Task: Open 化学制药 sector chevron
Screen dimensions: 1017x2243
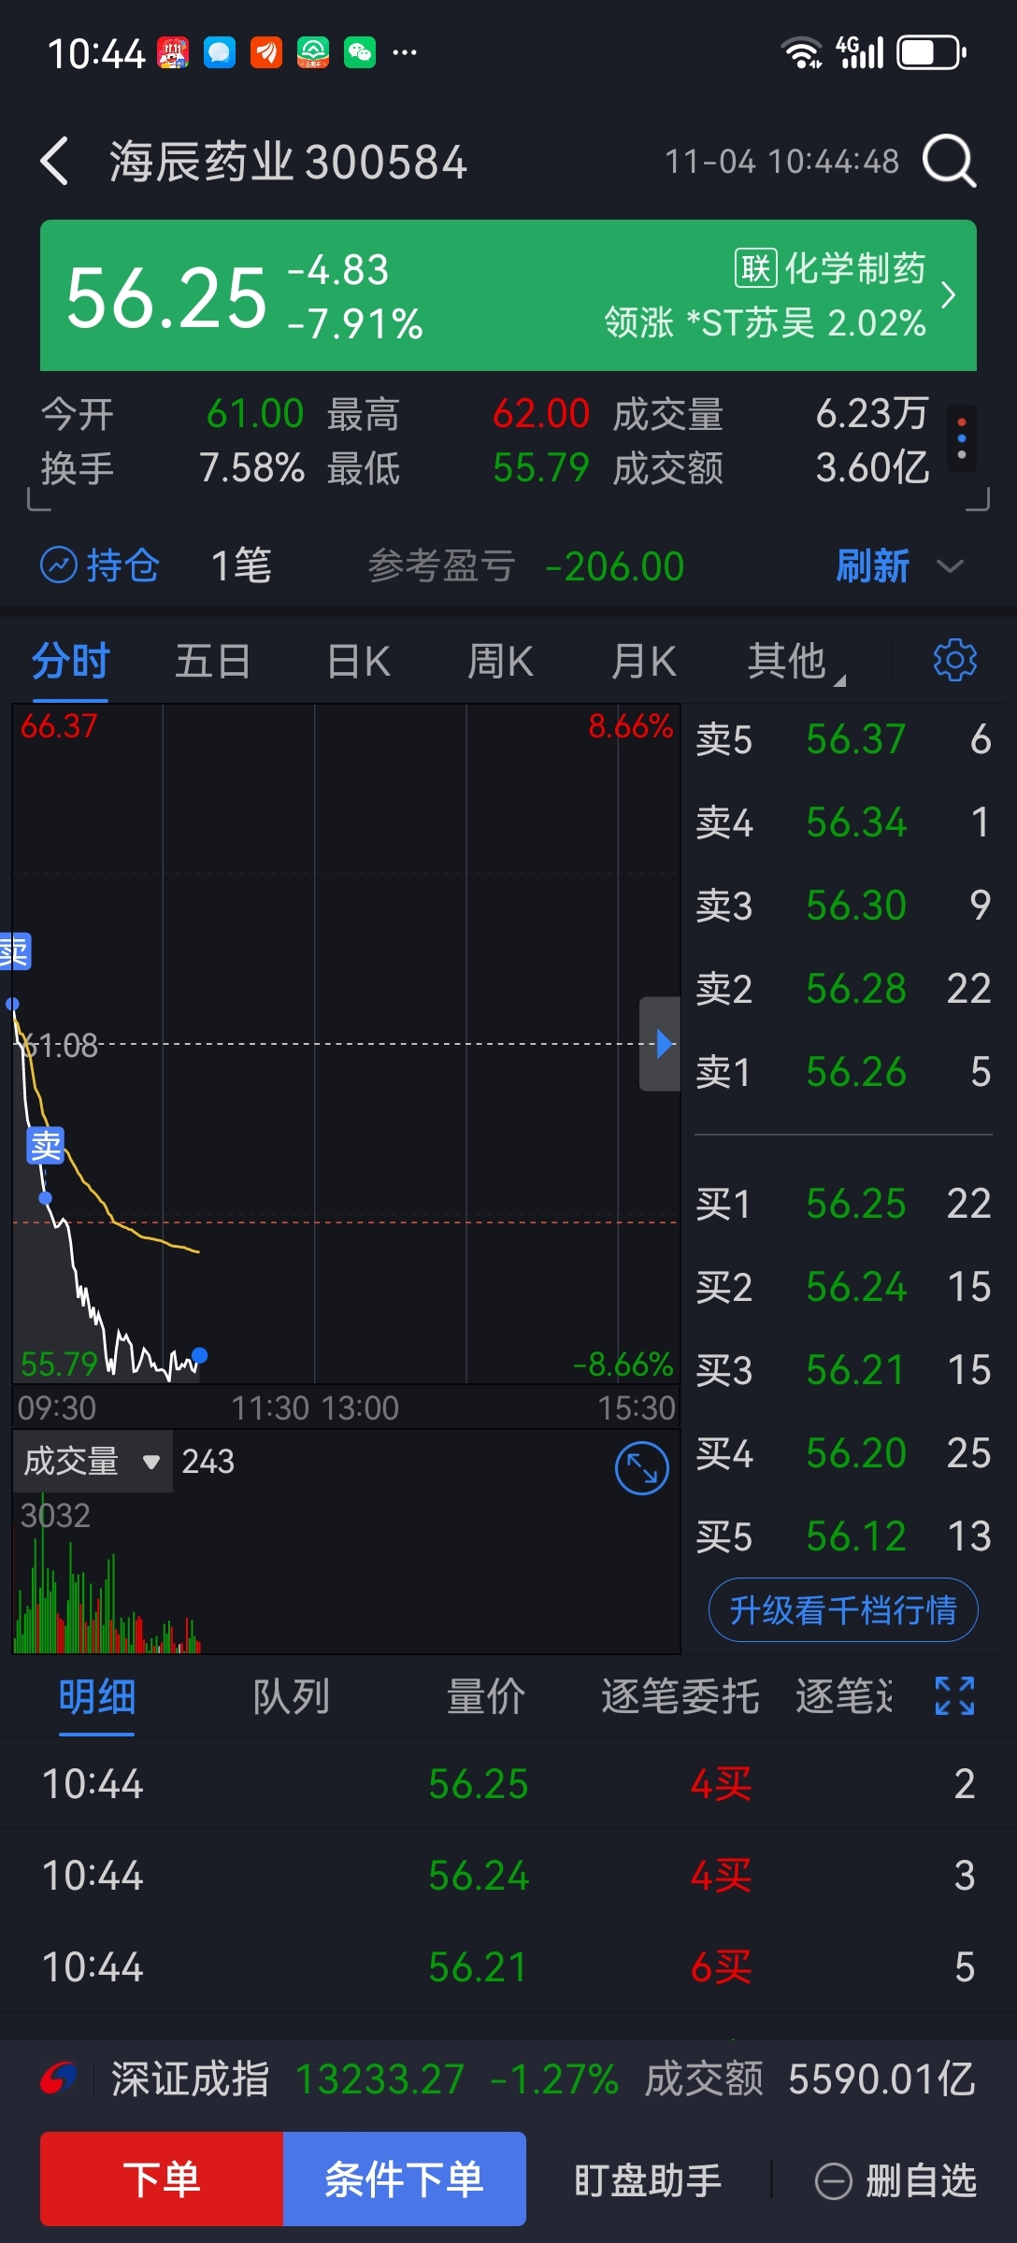Action: (949, 295)
